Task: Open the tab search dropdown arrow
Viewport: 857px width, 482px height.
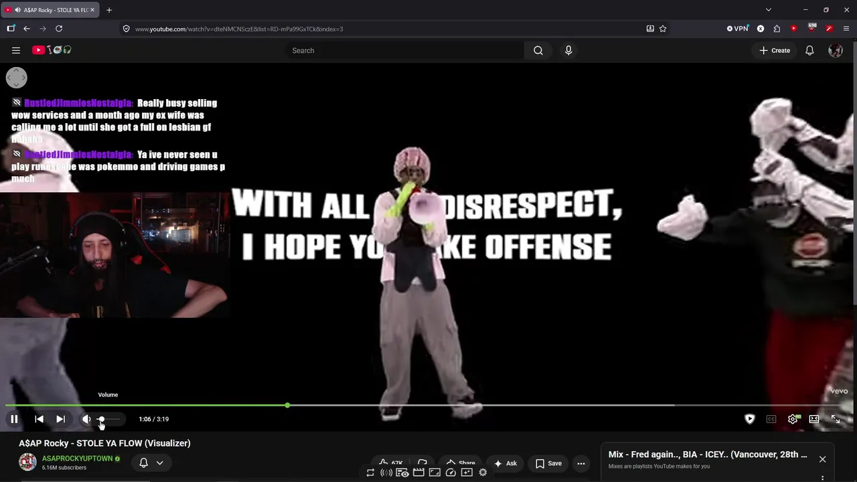Action: click(769, 10)
